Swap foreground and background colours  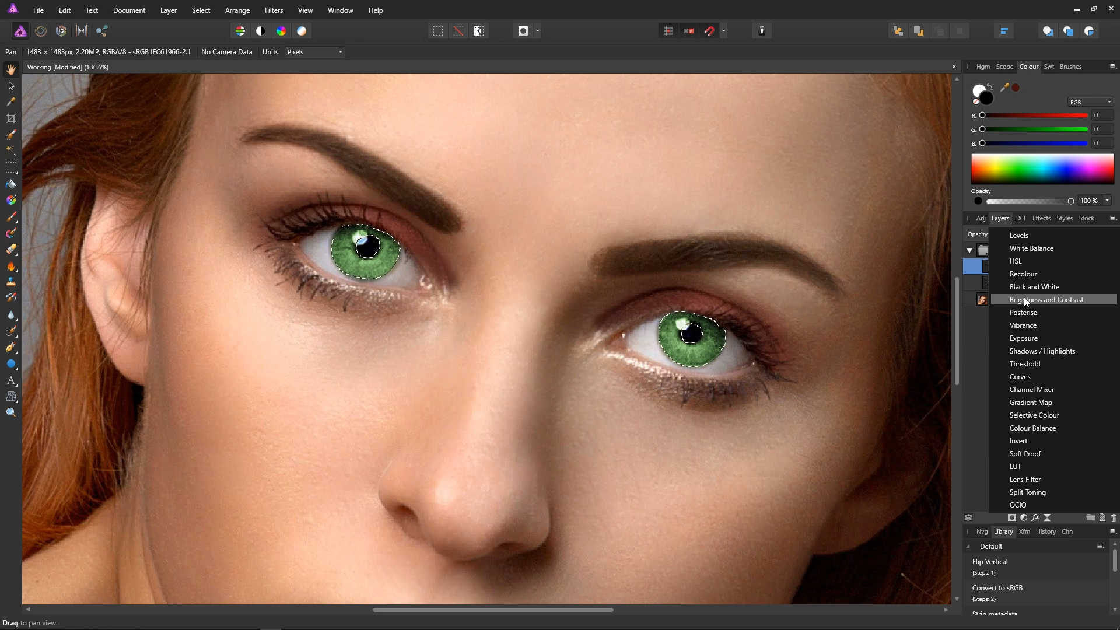(991, 87)
